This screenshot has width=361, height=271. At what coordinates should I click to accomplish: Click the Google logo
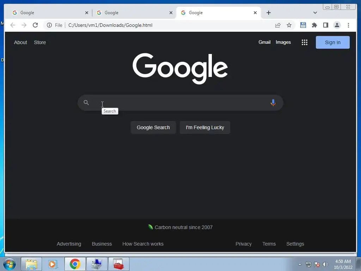pyautogui.click(x=180, y=68)
